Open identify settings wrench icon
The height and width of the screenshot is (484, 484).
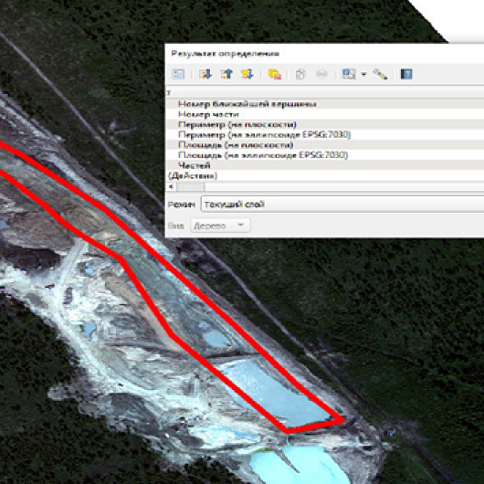[x=380, y=74]
